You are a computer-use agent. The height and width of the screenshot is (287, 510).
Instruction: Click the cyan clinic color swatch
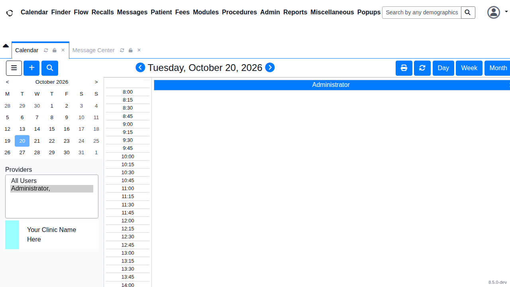[12, 235]
